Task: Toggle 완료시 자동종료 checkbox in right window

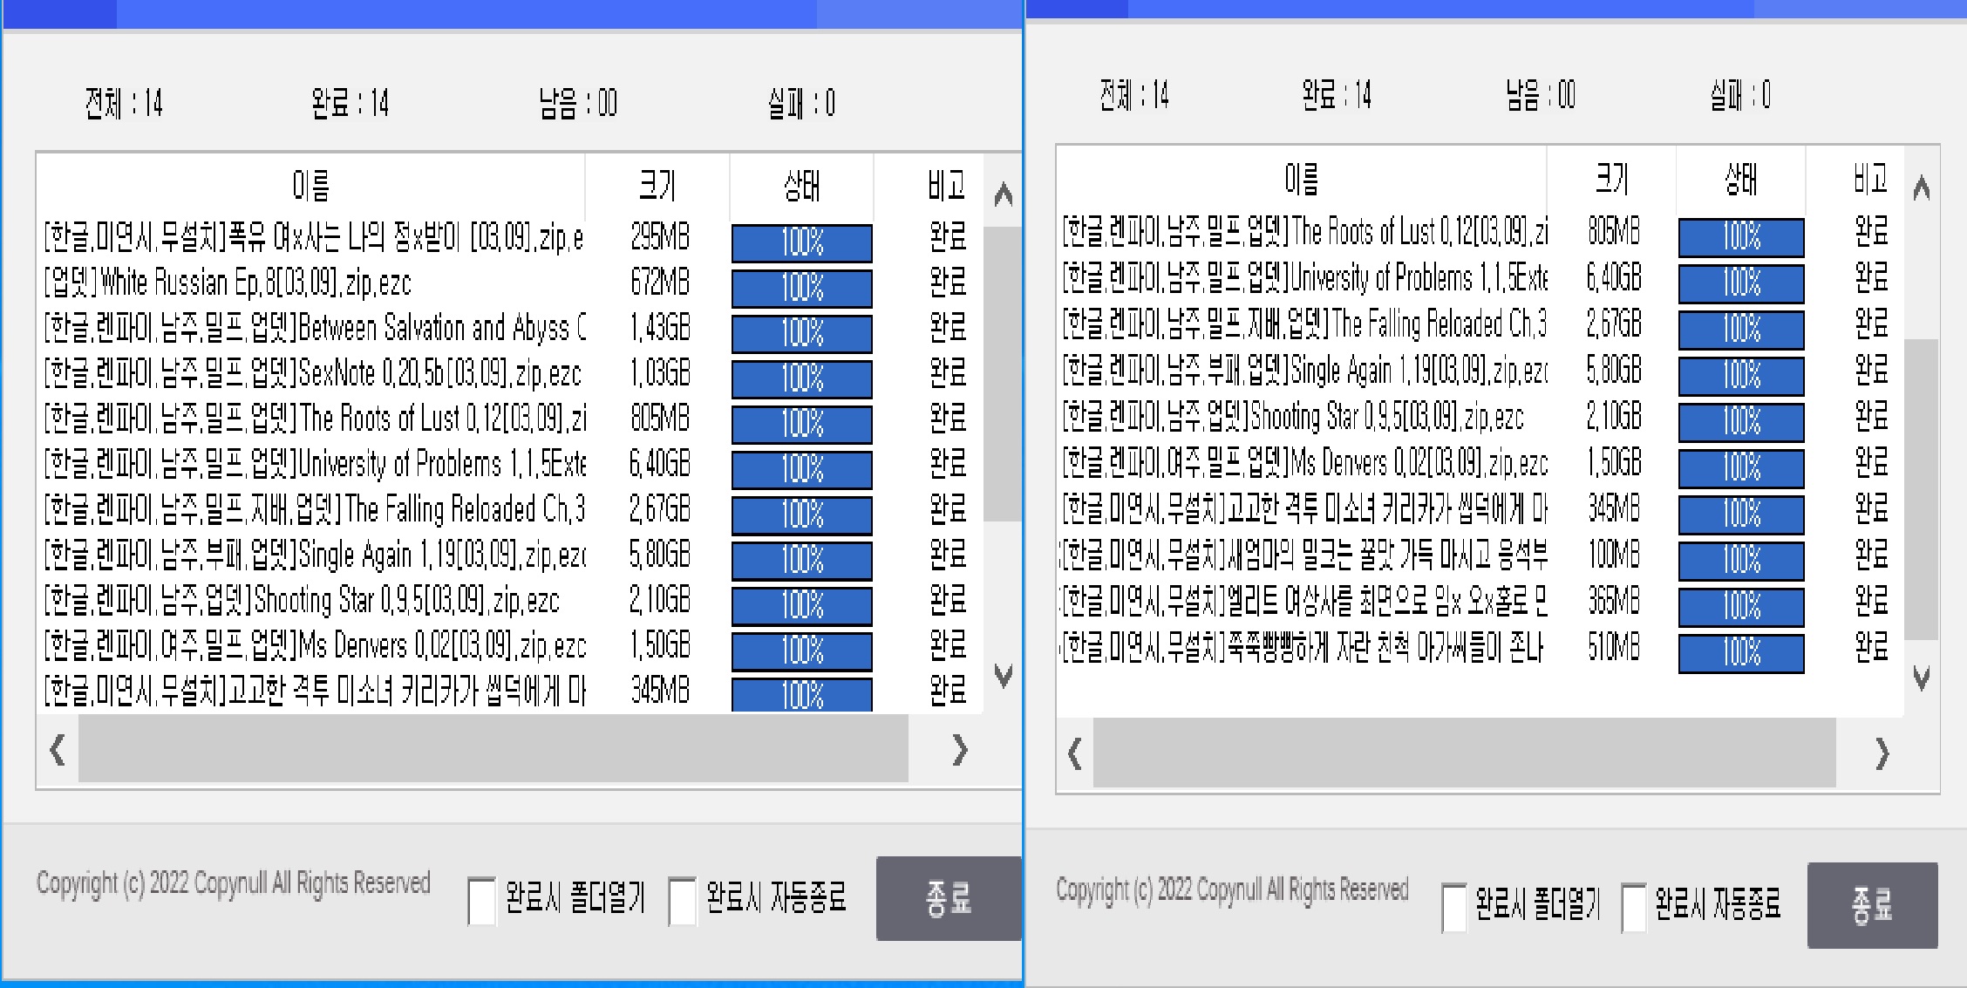Action: [x=1633, y=907]
